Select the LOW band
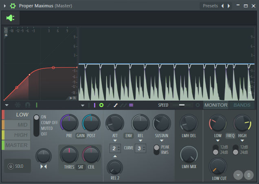The height and width of the screenshot is (184, 259). (x=16, y=115)
